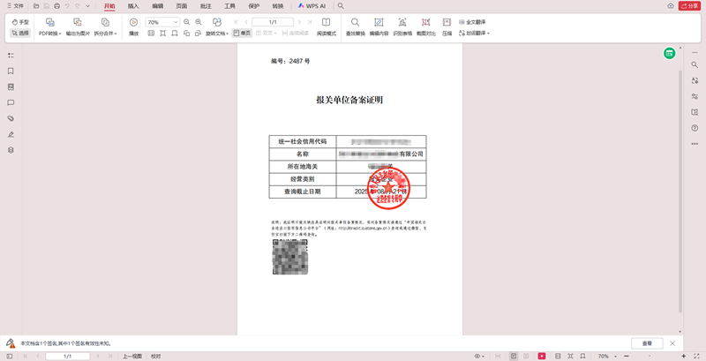Select the 手型 hand tool

click(x=20, y=21)
